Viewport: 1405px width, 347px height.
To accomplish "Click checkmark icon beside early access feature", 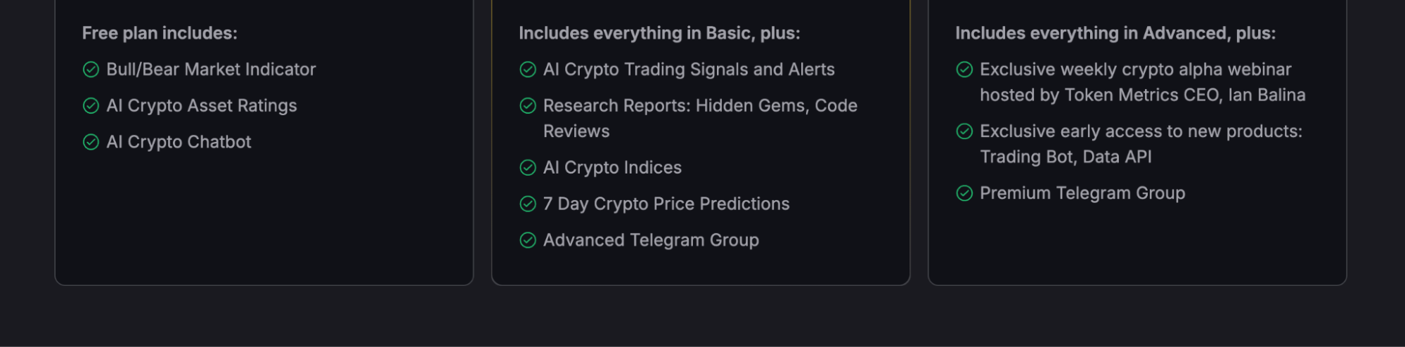I will pos(964,131).
